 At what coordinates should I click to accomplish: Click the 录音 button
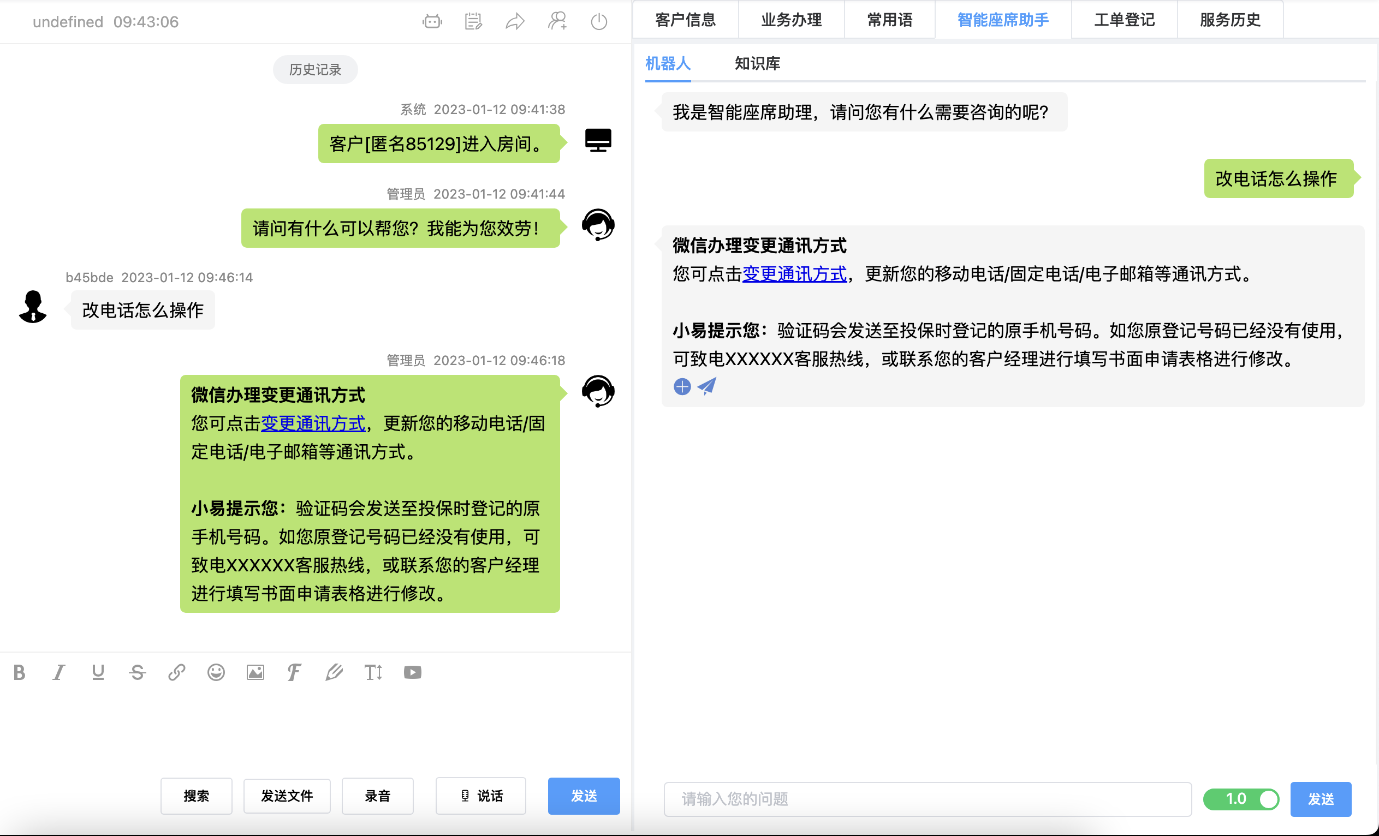[x=378, y=796]
